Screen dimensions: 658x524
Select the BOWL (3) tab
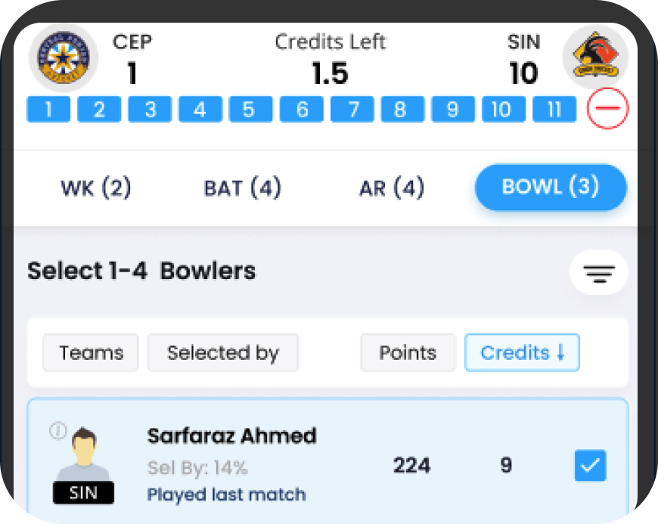pos(551,187)
